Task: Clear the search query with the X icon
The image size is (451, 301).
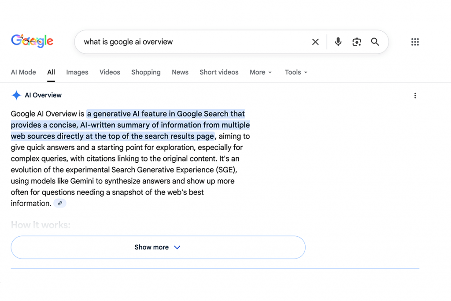Action: pos(315,42)
